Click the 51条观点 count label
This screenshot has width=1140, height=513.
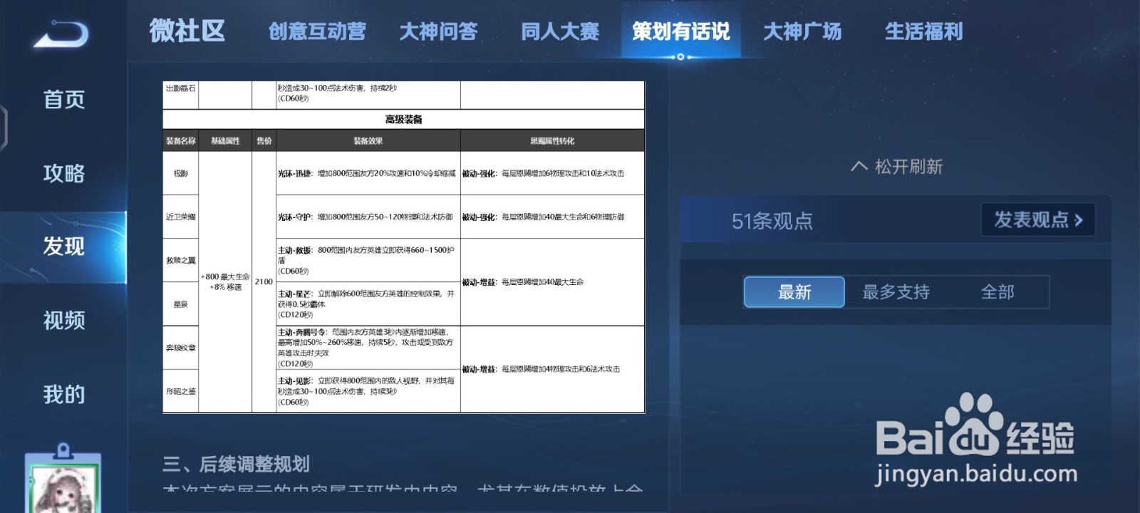pyautogui.click(x=772, y=221)
